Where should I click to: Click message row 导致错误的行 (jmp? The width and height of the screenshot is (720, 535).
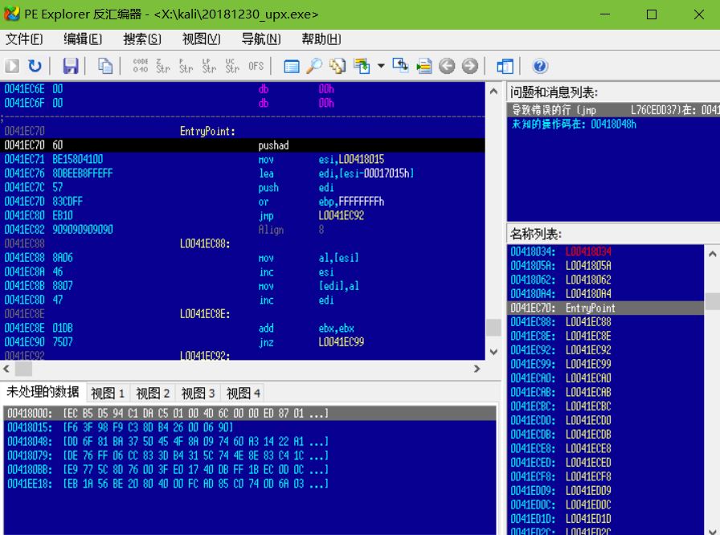pyautogui.click(x=614, y=110)
